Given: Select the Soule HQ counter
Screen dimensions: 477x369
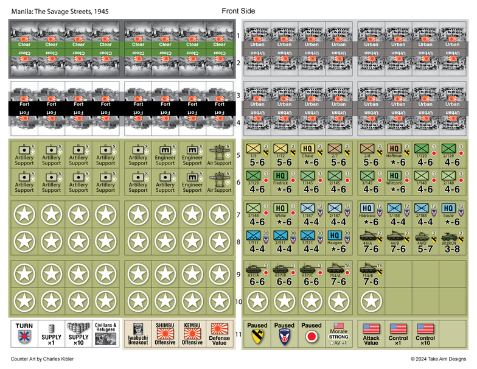Looking at the screenshot, I should coord(452,214).
